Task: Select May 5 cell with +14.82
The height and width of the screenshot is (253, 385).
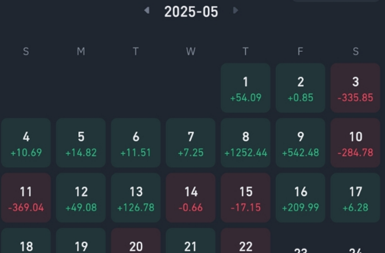Action: 81,143
